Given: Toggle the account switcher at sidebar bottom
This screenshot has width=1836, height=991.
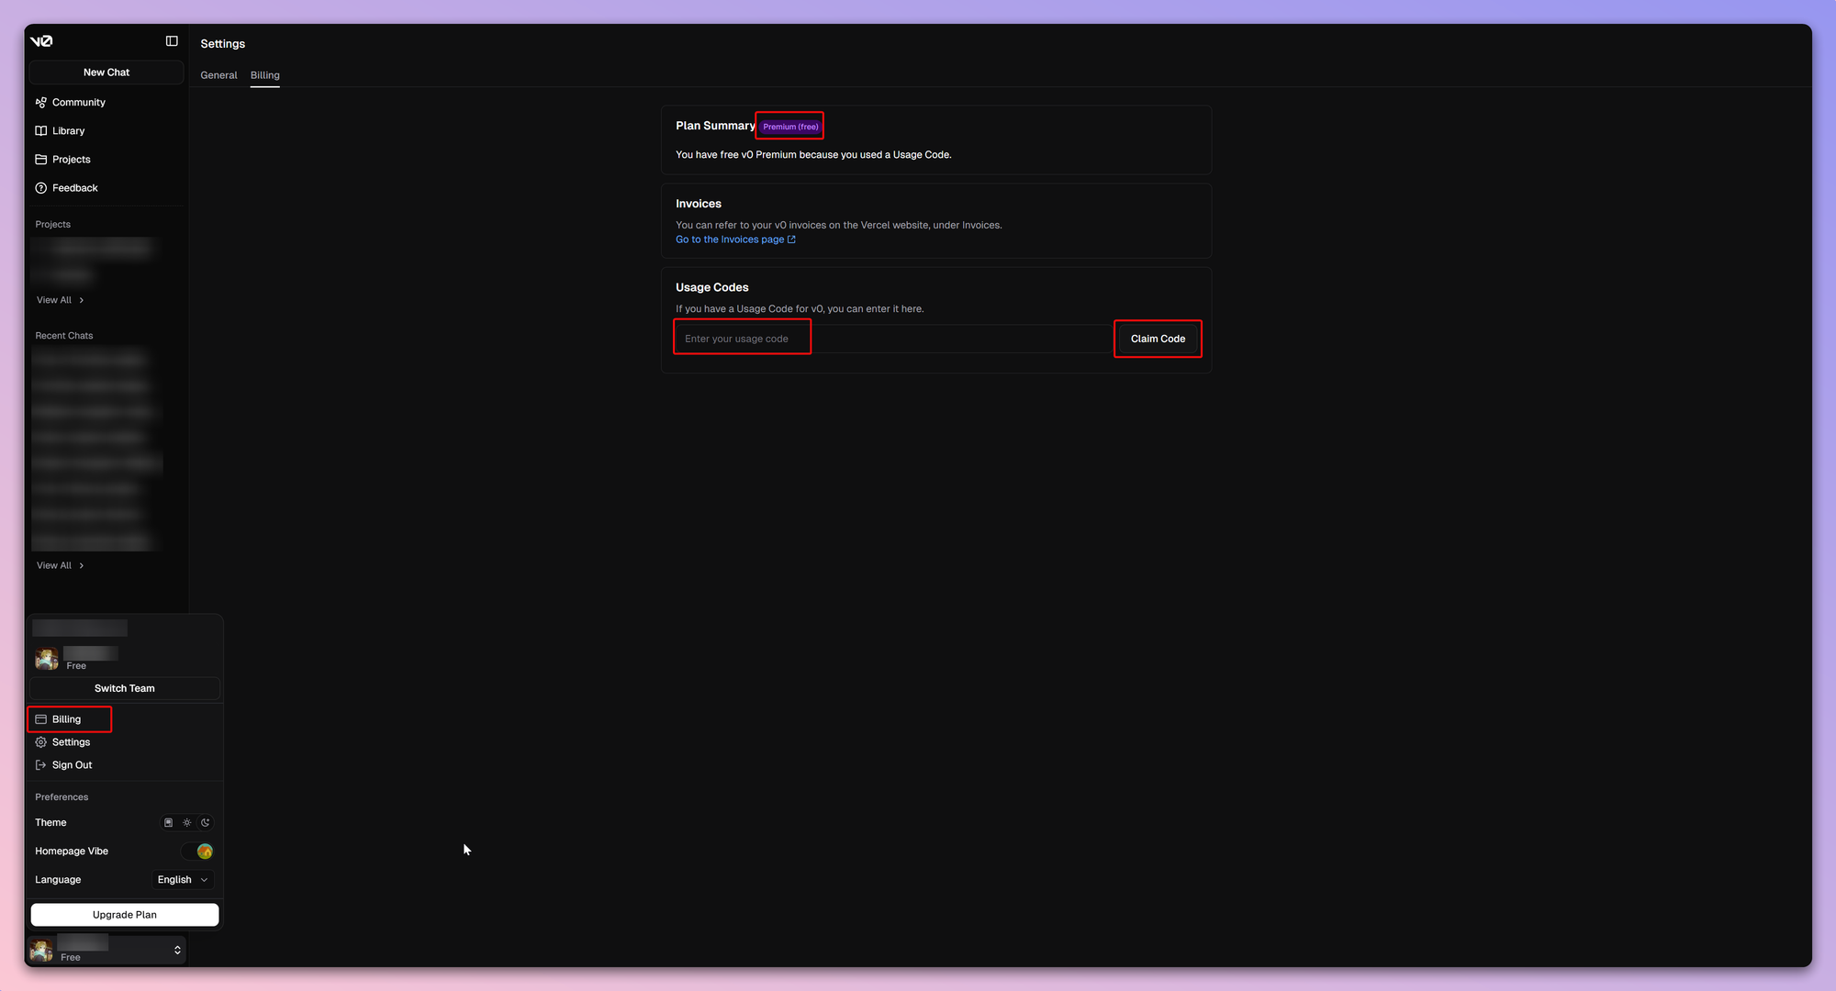Looking at the screenshot, I should [106, 951].
